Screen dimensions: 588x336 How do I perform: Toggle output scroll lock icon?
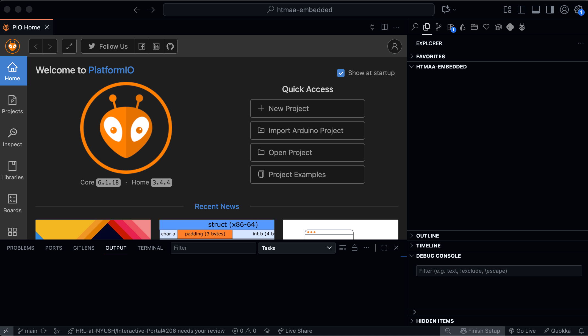354,248
